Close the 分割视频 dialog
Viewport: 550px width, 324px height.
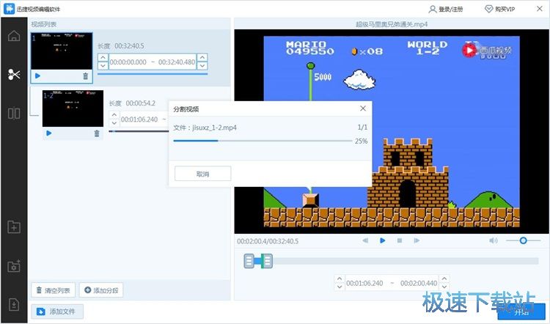pyautogui.click(x=363, y=108)
